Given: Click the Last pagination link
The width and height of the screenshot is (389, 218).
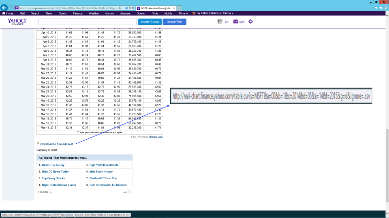Looking at the screenshot, I should [160, 137].
